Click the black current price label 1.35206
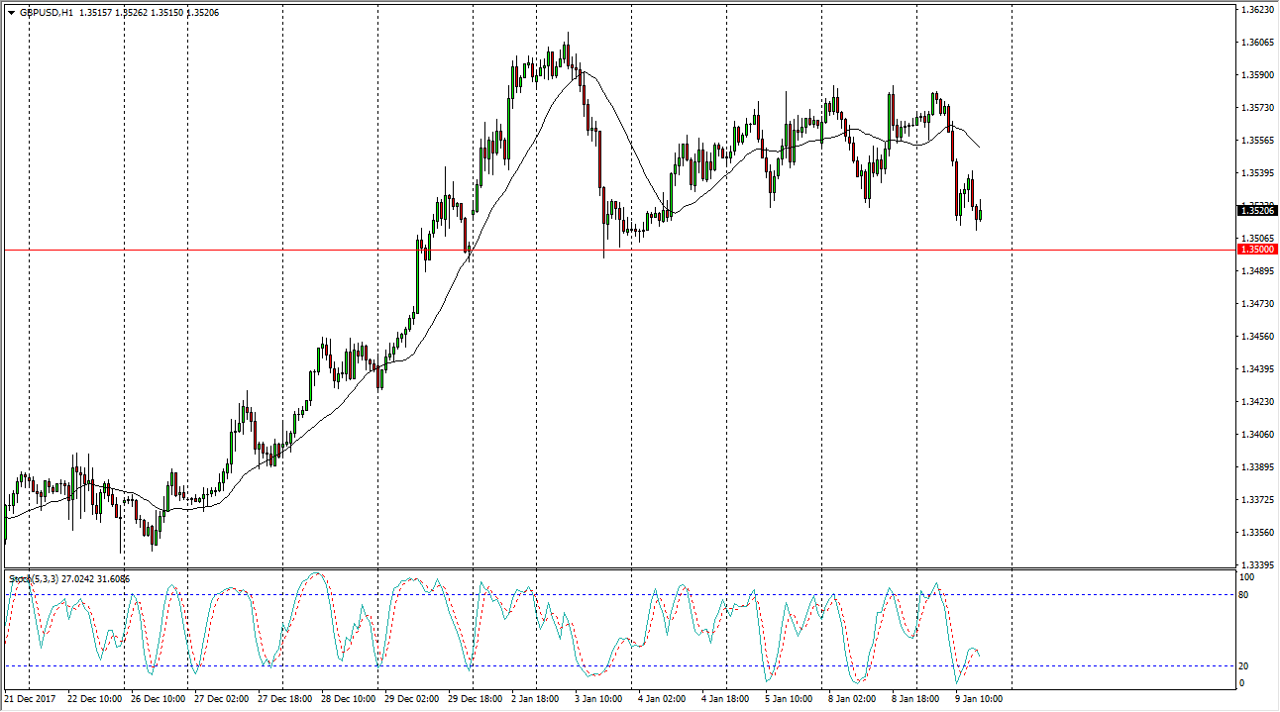Image resolution: width=1280 pixels, height=712 pixels. coord(1256,210)
